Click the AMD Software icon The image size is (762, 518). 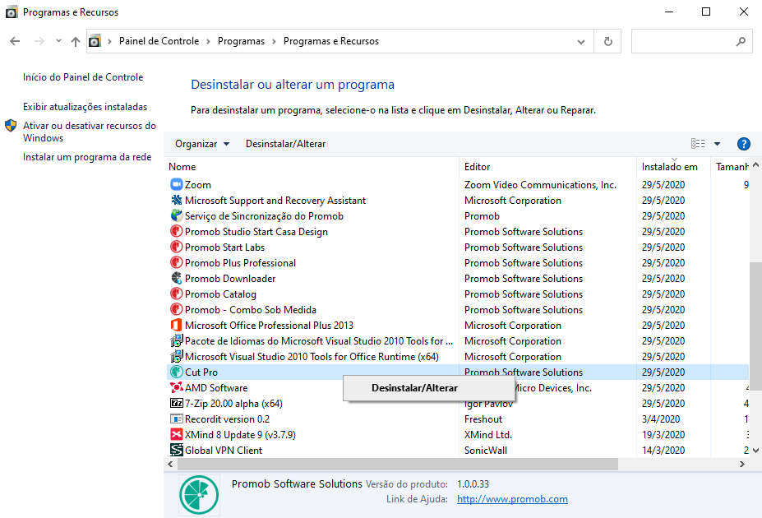[x=177, y=388]
